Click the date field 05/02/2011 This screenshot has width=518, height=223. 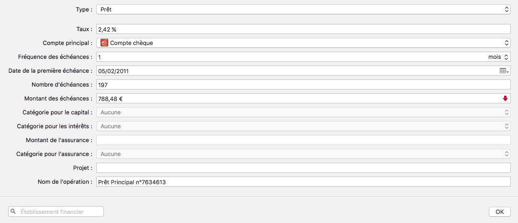[x=297, y=71]
